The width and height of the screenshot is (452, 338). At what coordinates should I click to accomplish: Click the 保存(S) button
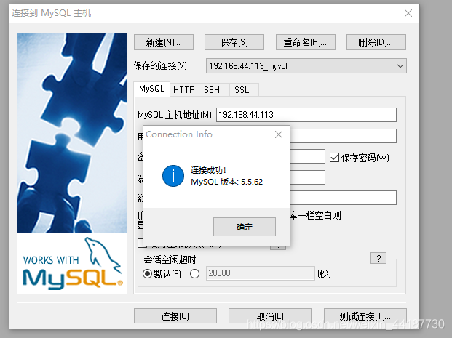coord(234,42)
